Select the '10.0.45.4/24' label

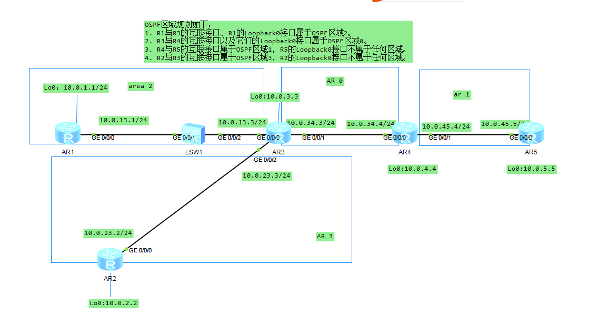click(446, 126)
